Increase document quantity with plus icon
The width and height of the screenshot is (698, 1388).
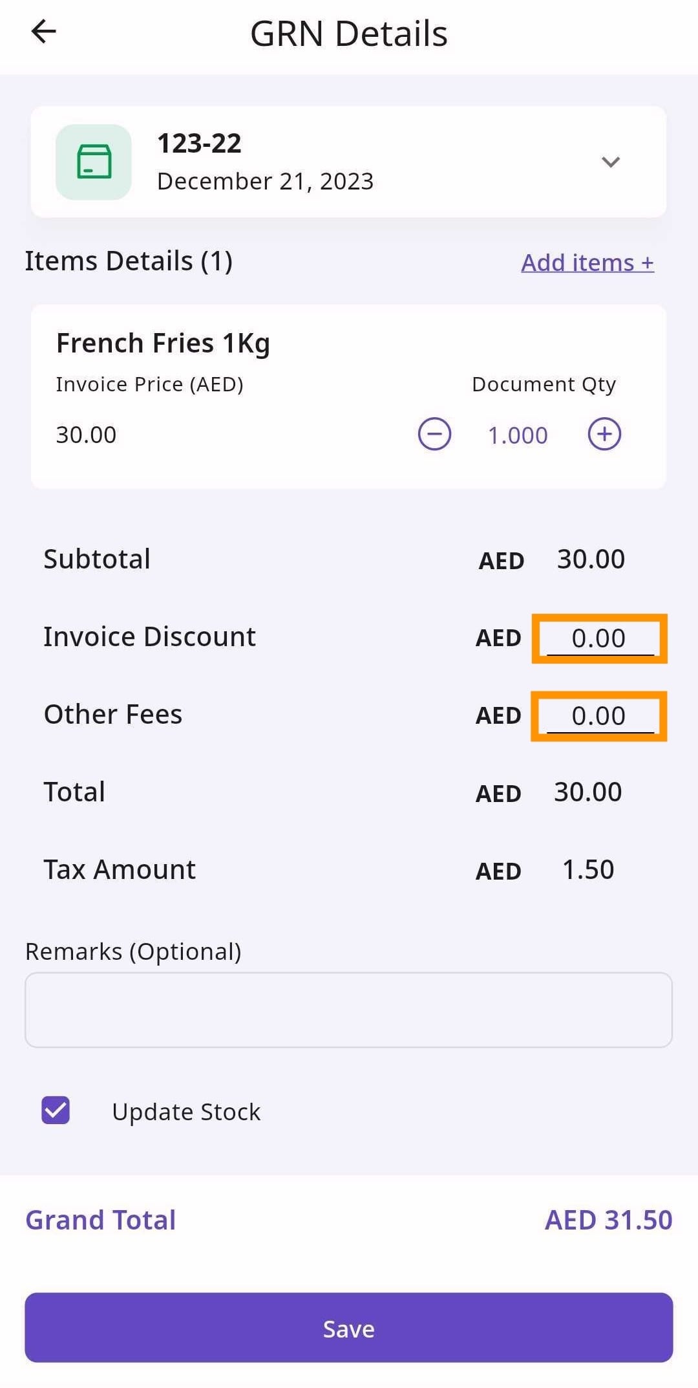point(604,434)
